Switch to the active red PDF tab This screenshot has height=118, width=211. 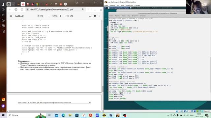[23, 4]
